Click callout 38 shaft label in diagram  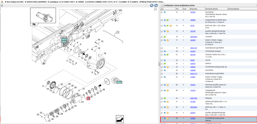tap(104, 90)
